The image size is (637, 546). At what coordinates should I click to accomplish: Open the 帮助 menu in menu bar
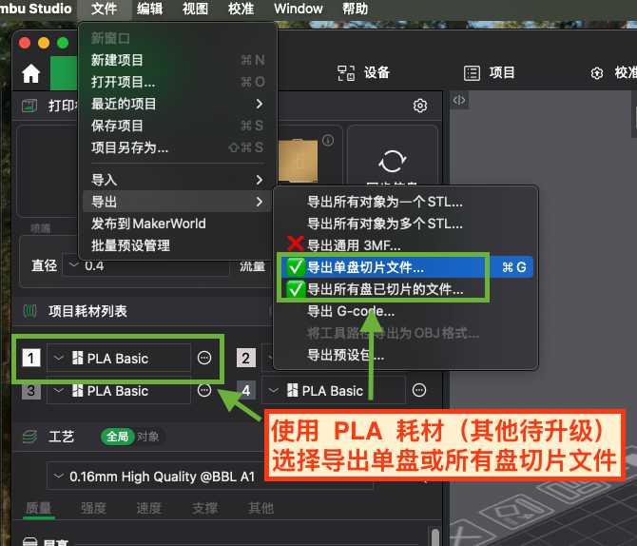[355, 9]
